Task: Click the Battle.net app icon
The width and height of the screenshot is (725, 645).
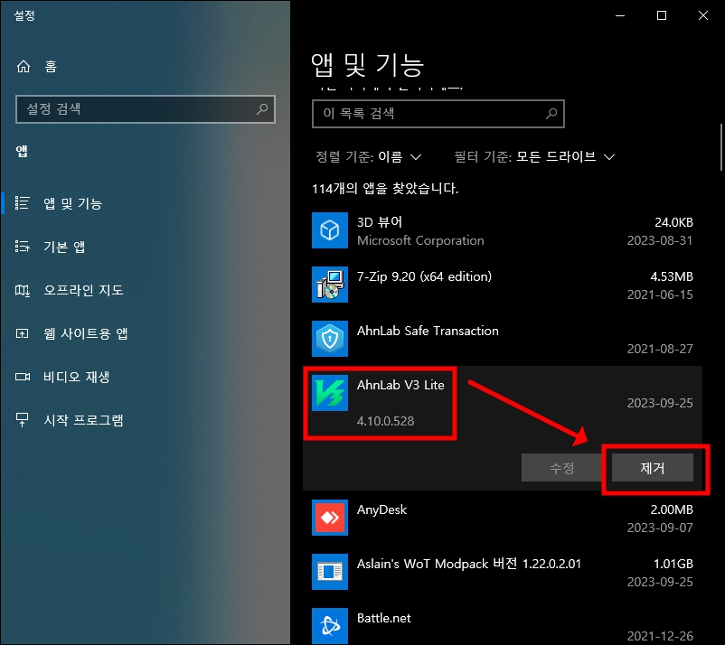Action: pos(330,626)
